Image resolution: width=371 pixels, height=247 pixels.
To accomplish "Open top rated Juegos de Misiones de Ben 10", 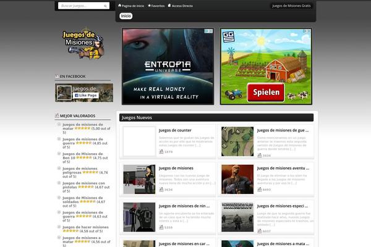I will [x=83, y=156].
